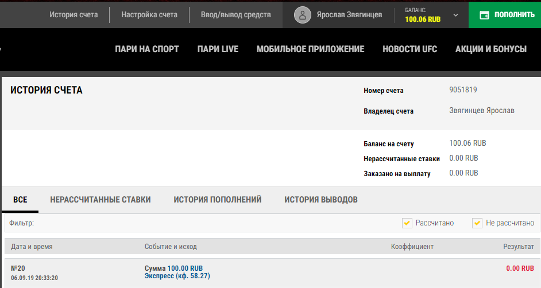Open ПАРИ НА СПОРТ menu
The image size is (541, 288).
click(x=147, y=49)
